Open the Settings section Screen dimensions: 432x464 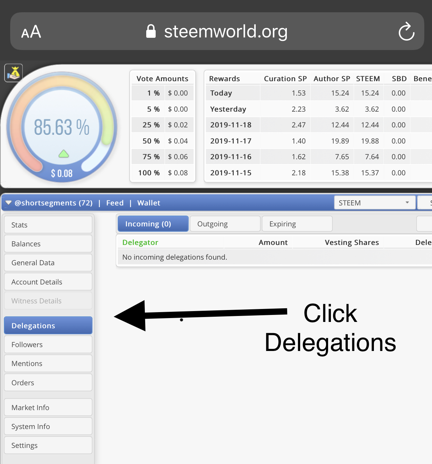coord(48,445)
